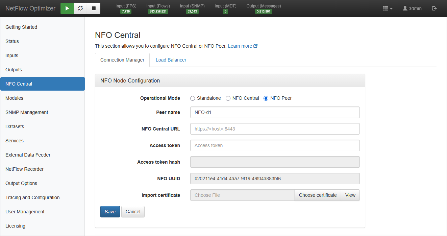Screen dimensions: 447x236
Task: Select NFO Peer operational mode
Action: [x=266, y=98]
